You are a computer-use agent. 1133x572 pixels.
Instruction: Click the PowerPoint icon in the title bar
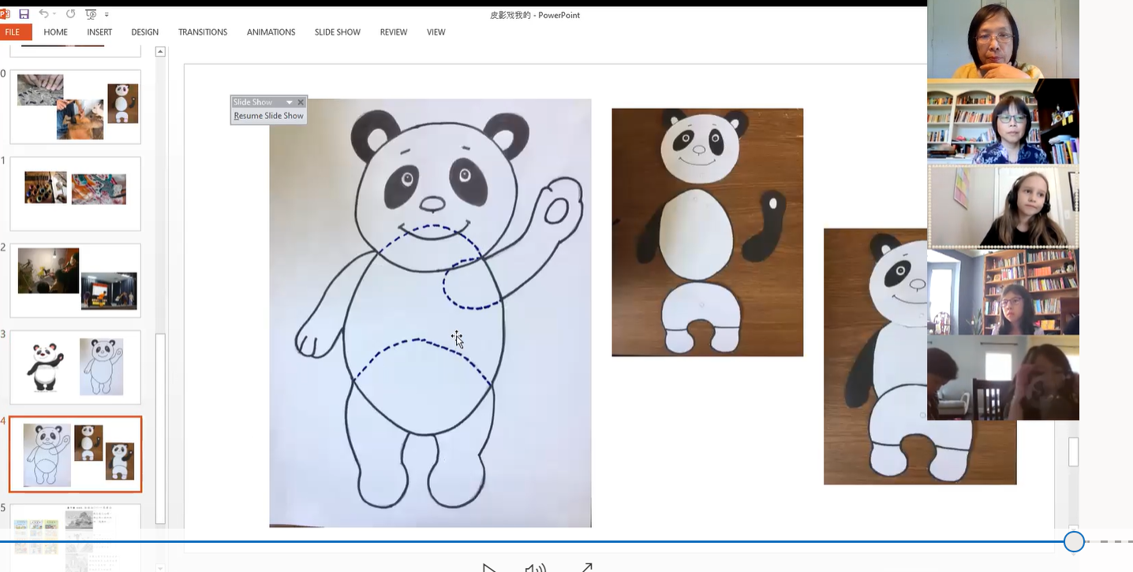point(5,13)
